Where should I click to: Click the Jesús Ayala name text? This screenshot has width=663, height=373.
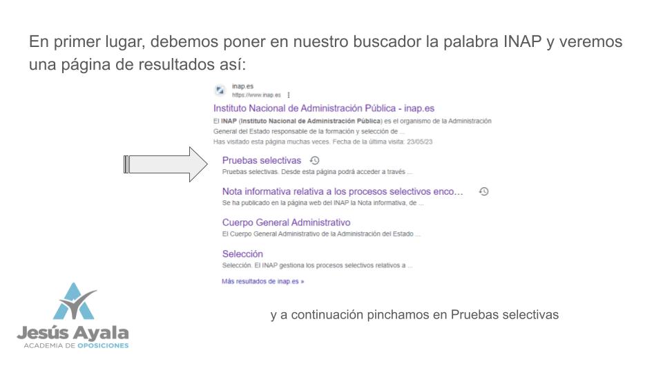[73, 332]
